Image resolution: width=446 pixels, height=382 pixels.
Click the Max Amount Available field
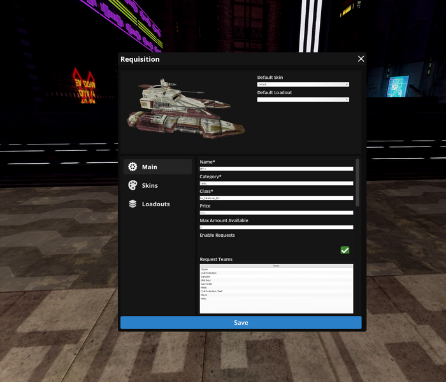click(276, 227)
